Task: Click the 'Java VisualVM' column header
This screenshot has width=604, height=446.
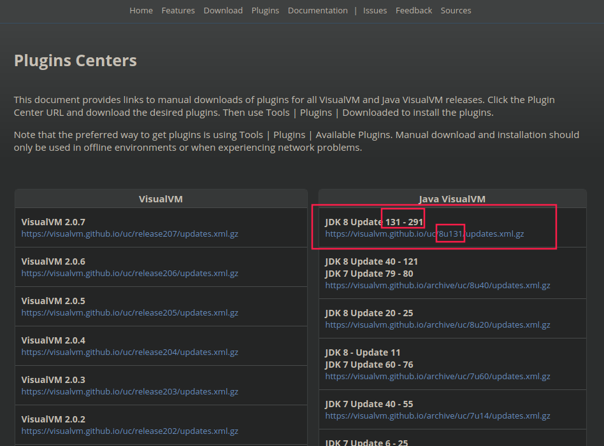Action: [452, 199]
